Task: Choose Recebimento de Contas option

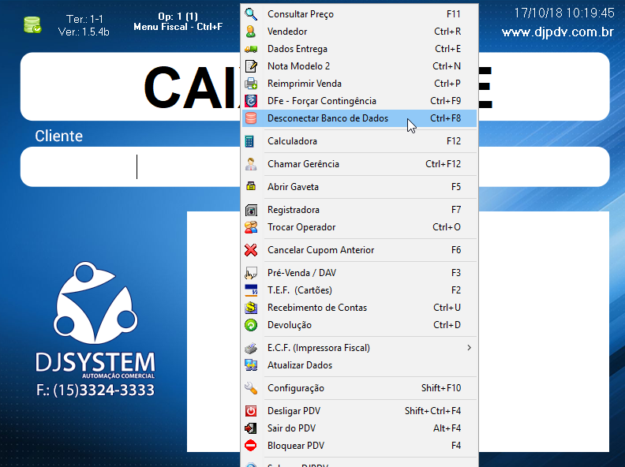Action: [317, 308]
